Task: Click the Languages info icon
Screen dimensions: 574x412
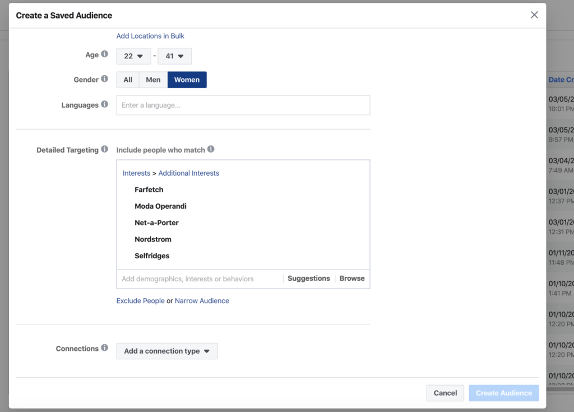Action: [105, 104]
